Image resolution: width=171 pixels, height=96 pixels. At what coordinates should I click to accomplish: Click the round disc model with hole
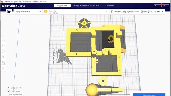pyautogui.click(x=103, y=81)
